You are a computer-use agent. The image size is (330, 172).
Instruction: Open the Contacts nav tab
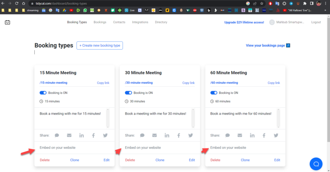coord(119,22)
